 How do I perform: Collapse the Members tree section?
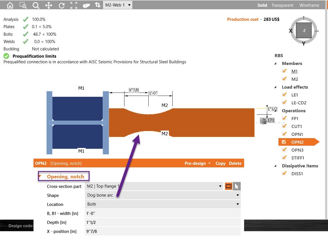pyautogui.click(x=275, y=64)
